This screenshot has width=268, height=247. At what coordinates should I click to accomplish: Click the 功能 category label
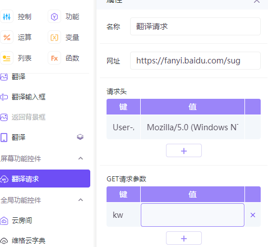[x=72, y=17]
